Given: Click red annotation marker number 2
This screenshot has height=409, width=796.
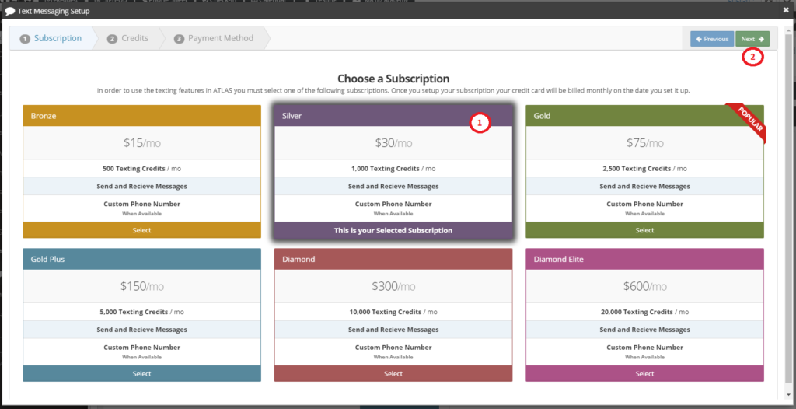Looking at the screenshot, I should click(x=752, y=57).
